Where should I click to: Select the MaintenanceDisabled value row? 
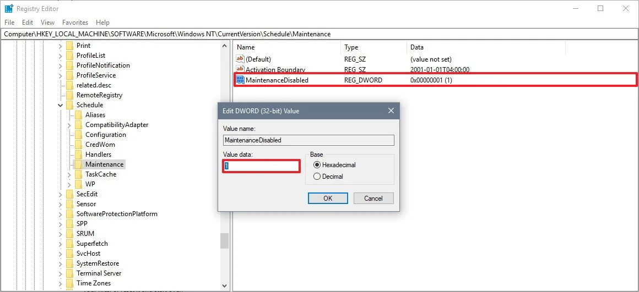435,80
